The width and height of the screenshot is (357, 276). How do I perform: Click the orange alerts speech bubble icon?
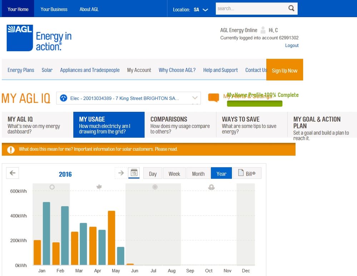[213, 98]
